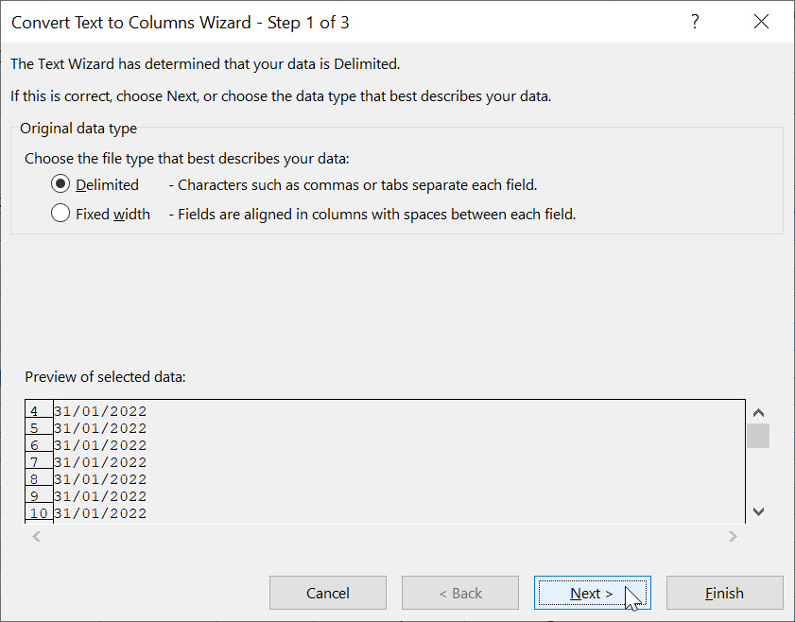795x622 pixels.
Task: Open the dialog Help question mark
Action: click(x=695, y=21)
